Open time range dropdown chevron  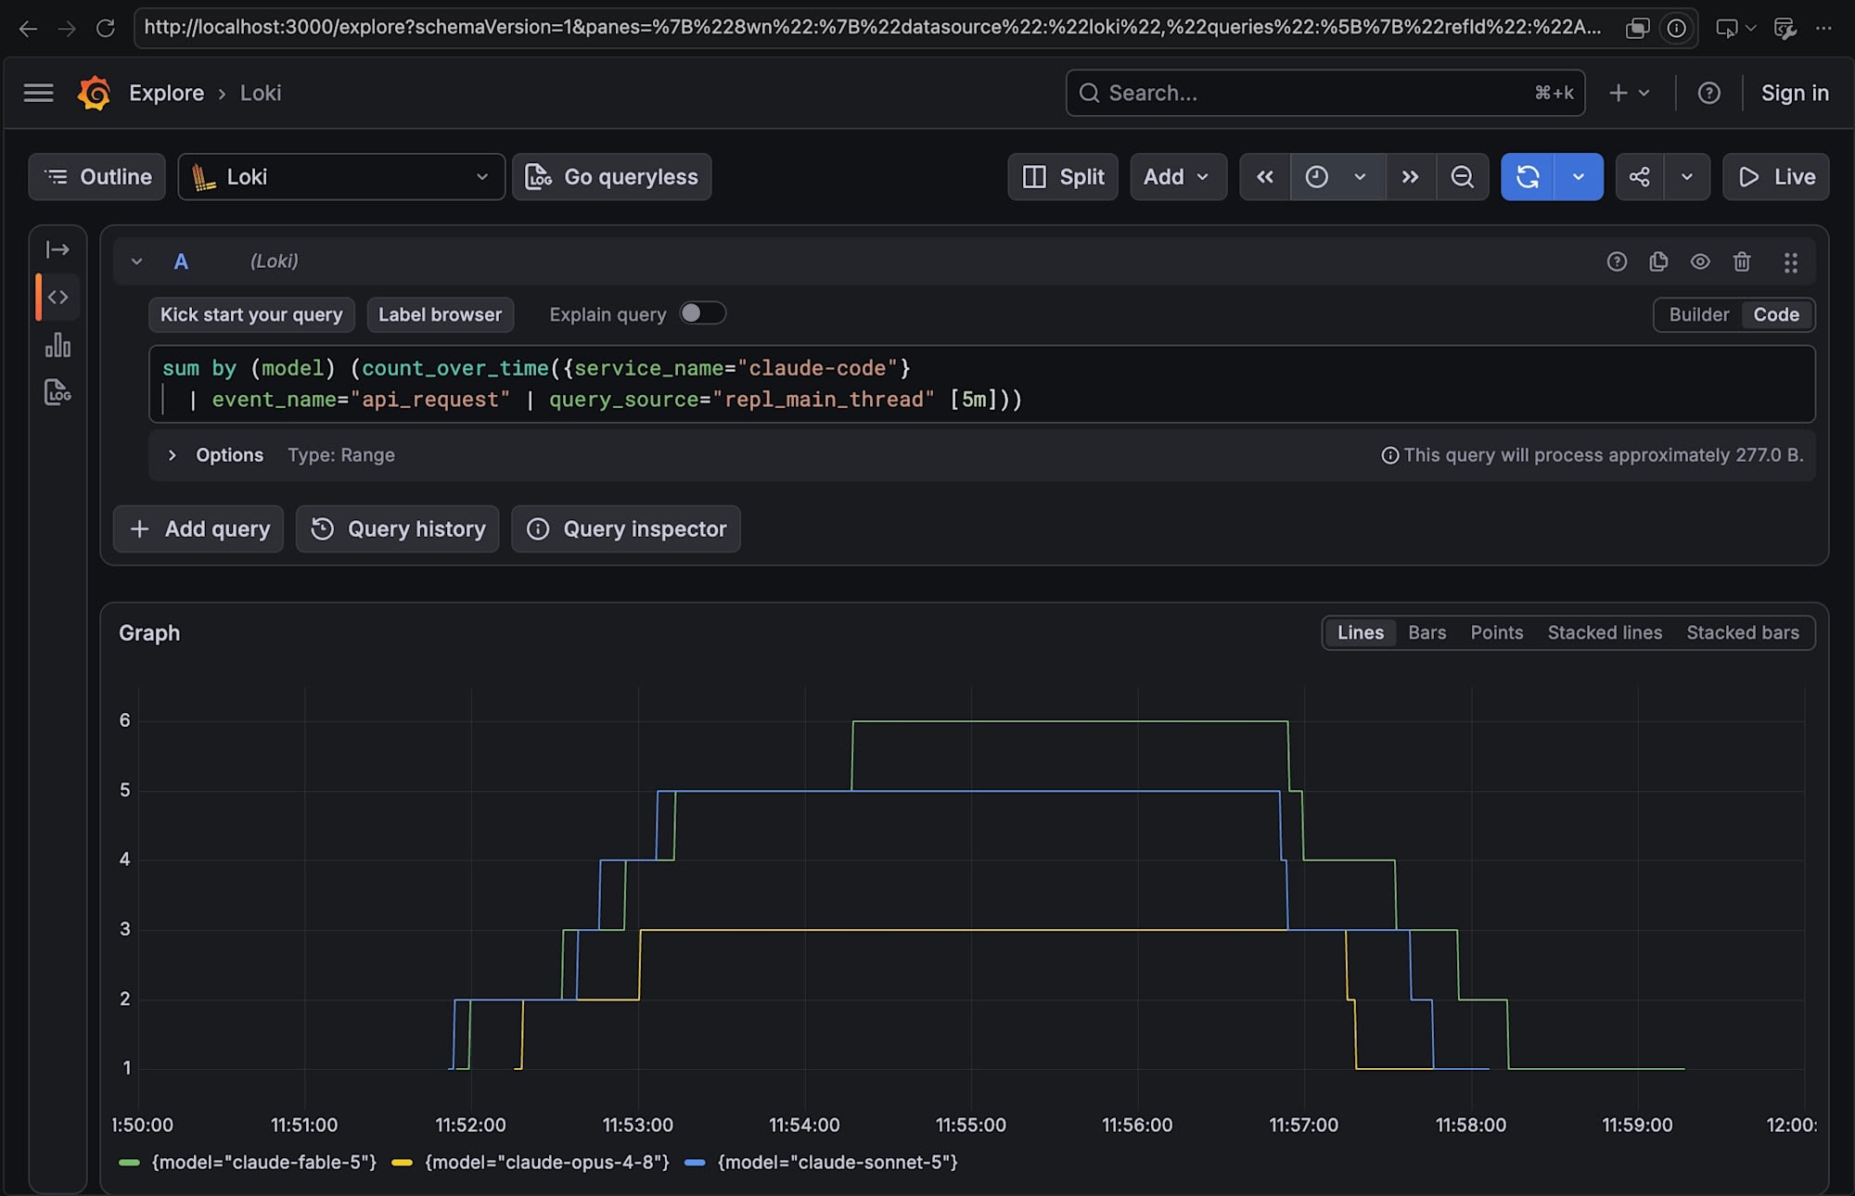[1360, 177]
